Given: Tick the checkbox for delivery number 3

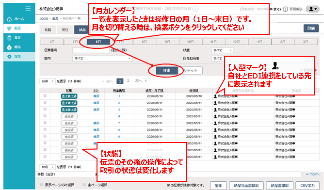Looking at the screenshot, I should point(45,109).
